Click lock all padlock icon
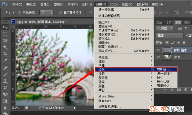 184,42
